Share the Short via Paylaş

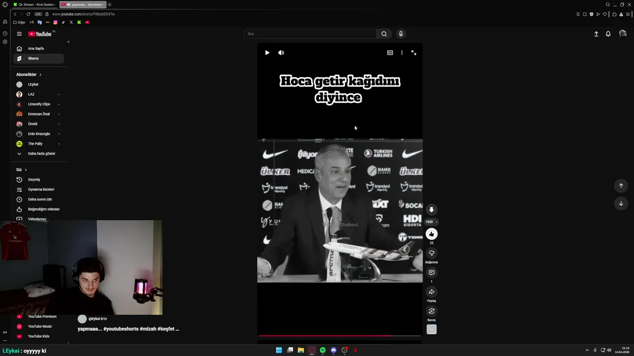tap(431, 292)
